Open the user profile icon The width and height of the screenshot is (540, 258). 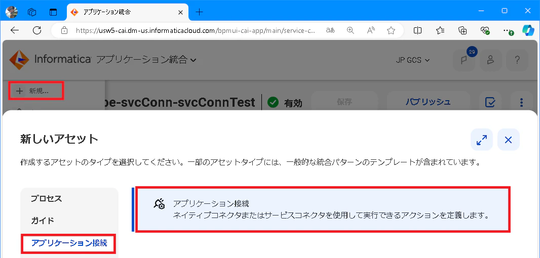(x=490, y=60)
